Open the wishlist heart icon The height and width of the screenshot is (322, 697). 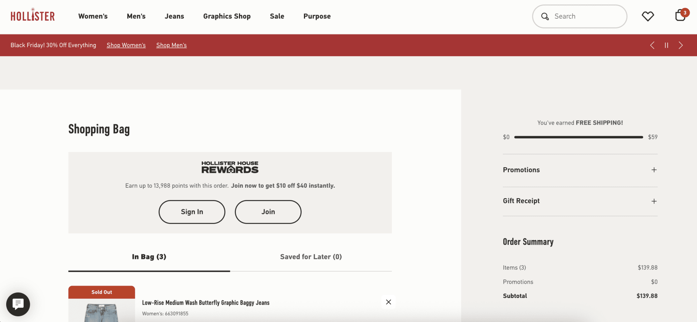coord(647,16)
